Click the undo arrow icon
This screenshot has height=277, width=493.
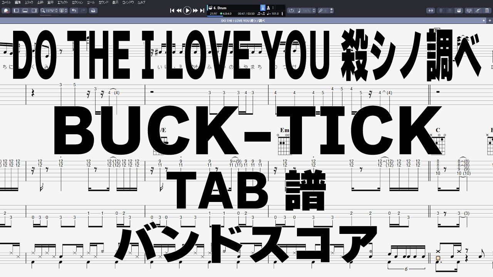74,10
